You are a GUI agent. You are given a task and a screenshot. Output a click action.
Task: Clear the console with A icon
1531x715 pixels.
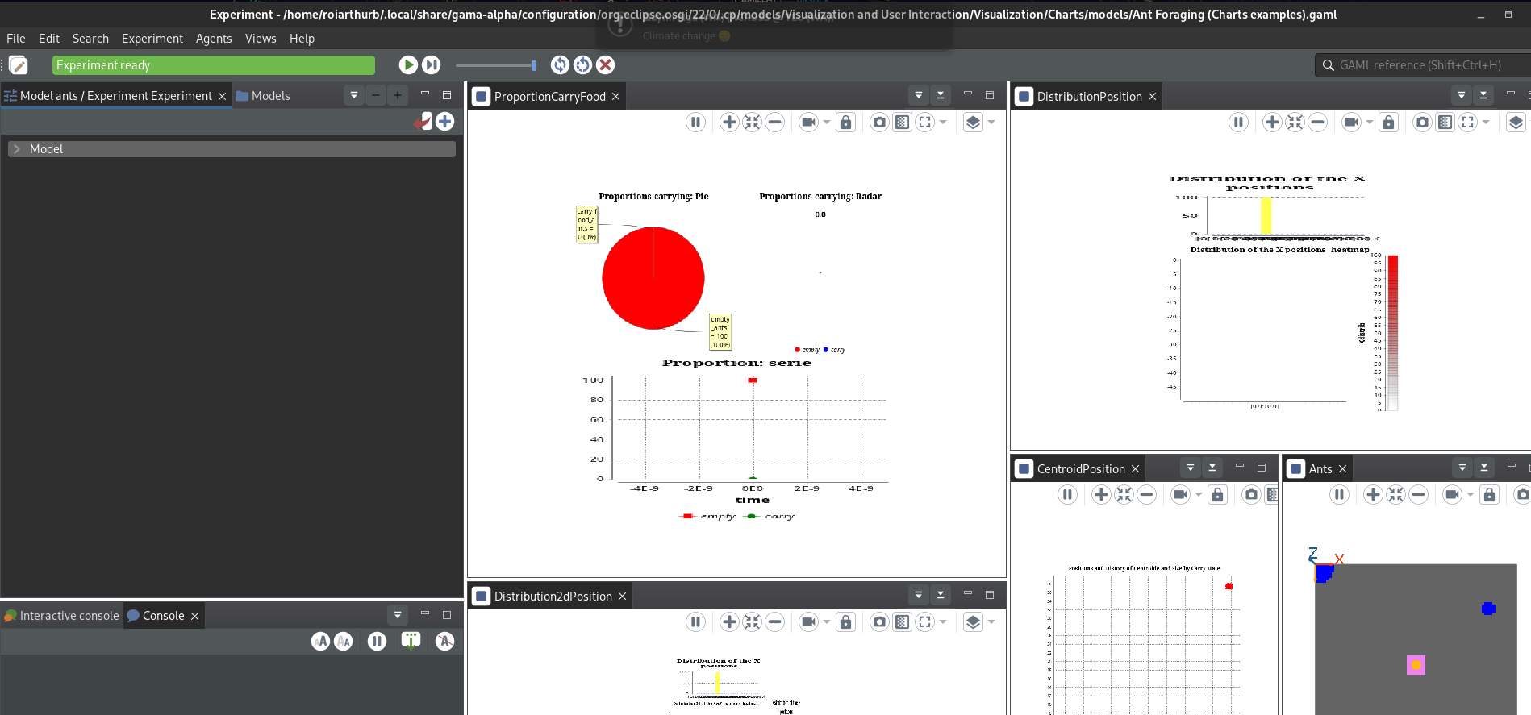point(444,641)
